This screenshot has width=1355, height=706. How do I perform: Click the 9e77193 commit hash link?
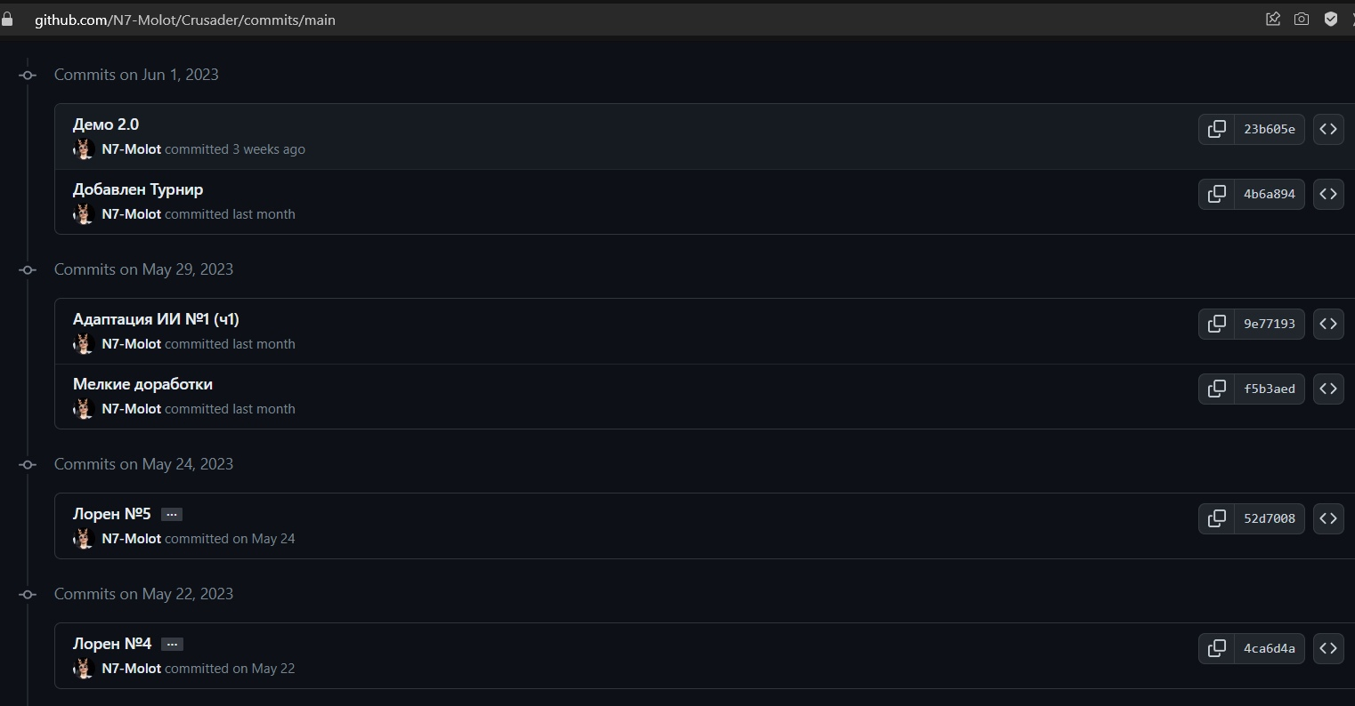point(1269,324)
